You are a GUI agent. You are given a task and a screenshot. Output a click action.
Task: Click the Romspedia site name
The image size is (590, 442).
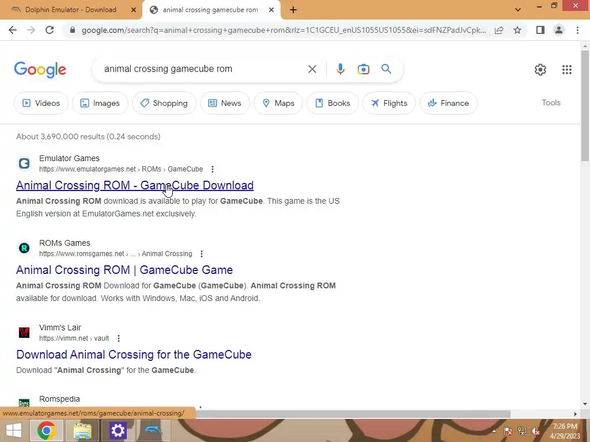point(59,399)
